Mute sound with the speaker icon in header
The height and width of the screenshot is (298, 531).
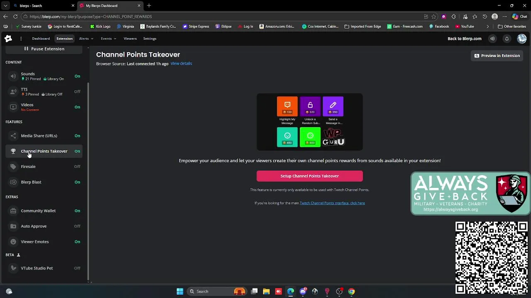[492, 38]
